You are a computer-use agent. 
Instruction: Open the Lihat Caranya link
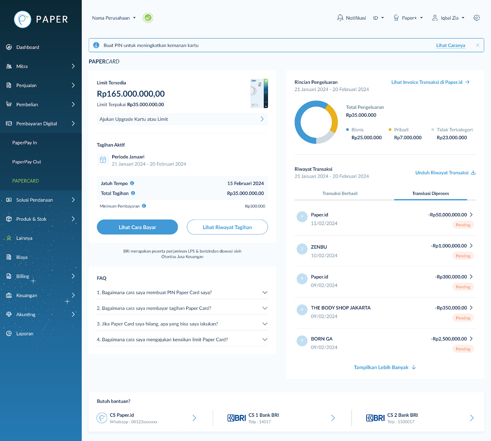pos(450,45)
